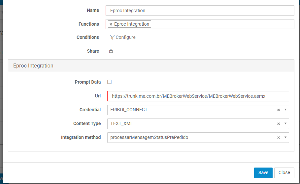Expand the Credential dropdown arrow
This screenshot has width=300, height=184.
[x=285, y=110]
